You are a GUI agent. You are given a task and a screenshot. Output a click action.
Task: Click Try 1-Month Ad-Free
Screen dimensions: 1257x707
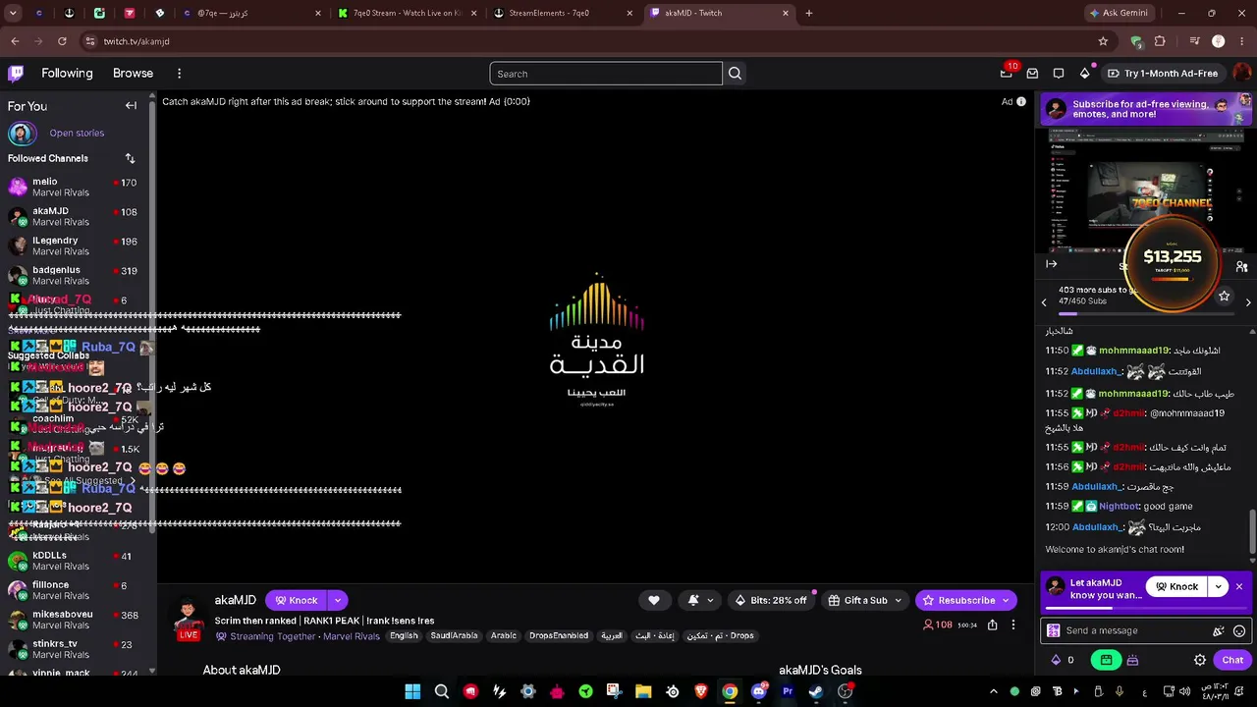pyautogui.click(x=1163, y=74)
